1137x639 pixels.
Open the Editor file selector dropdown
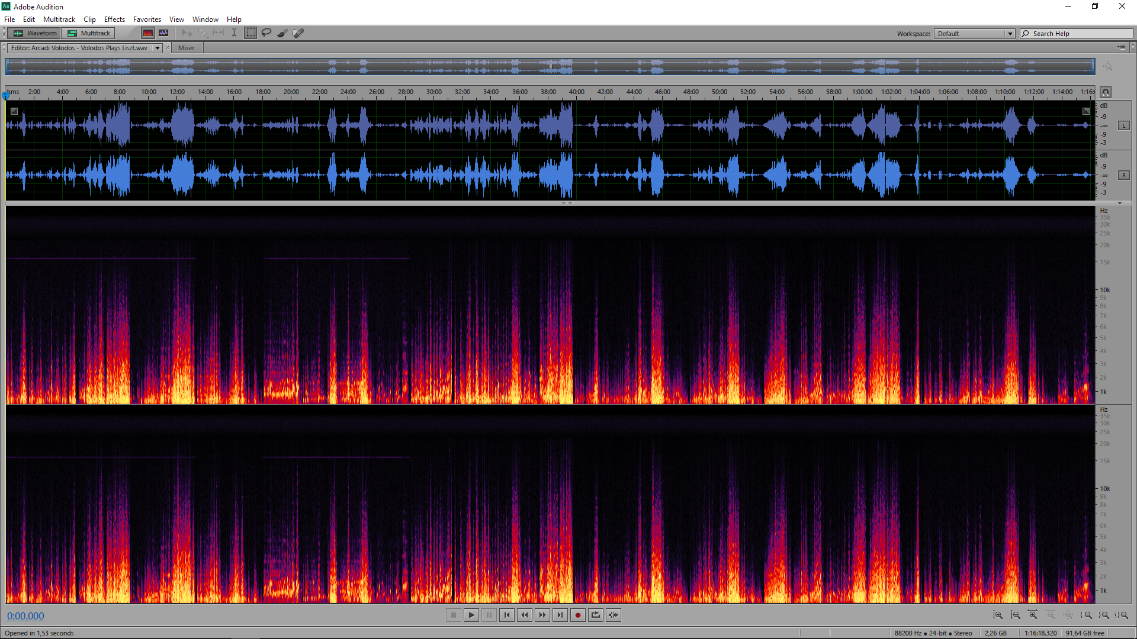158,48
